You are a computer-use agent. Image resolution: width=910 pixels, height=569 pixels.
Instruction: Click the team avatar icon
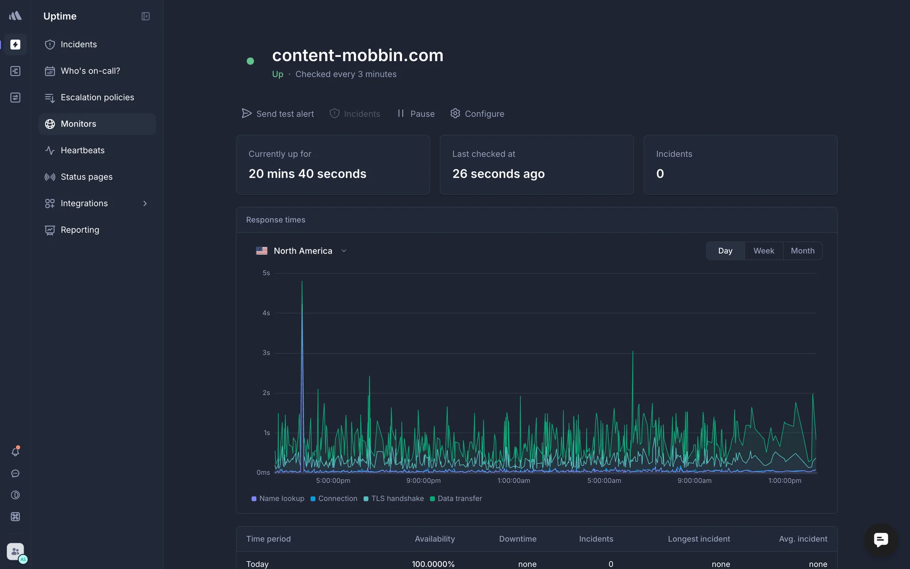15,551
